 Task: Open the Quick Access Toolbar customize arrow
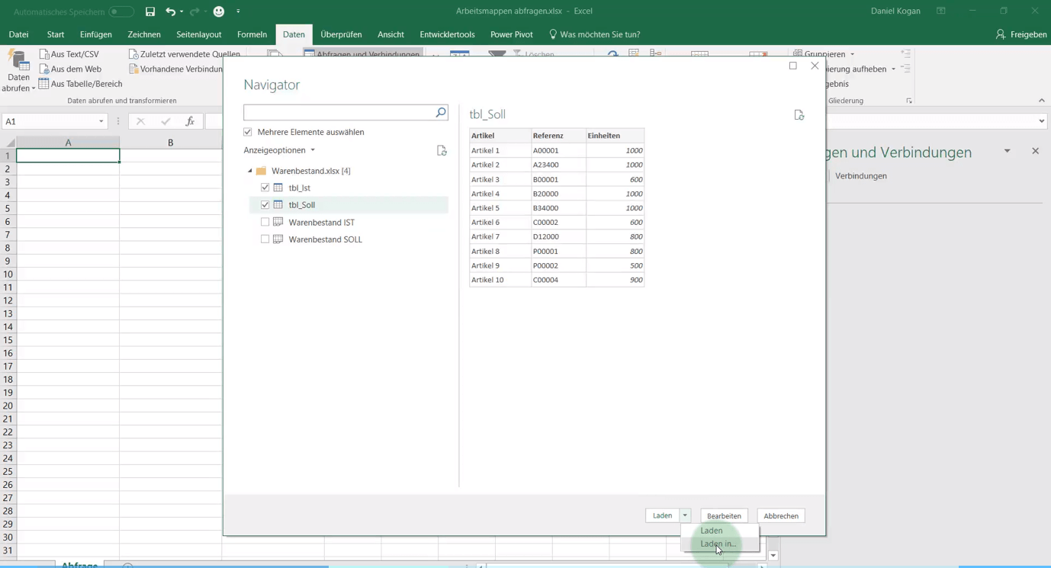coord(238,11)
